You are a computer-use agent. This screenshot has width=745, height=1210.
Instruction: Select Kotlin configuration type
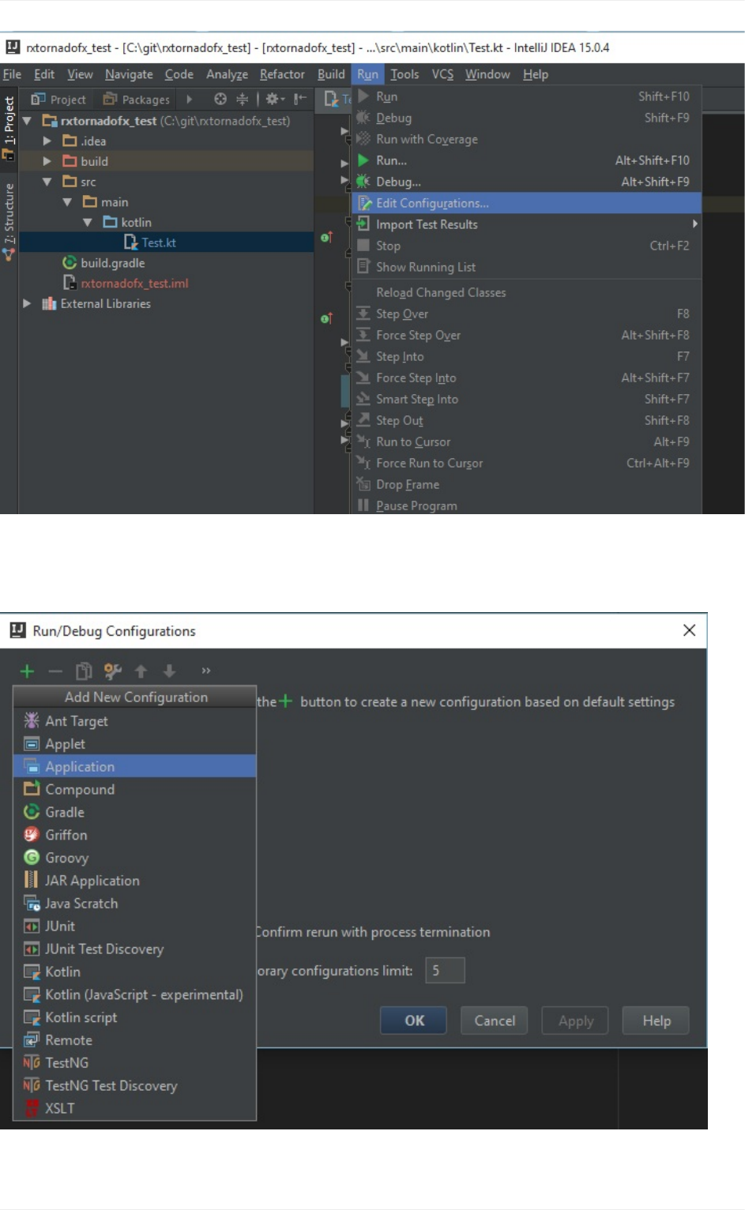[135, 971]
